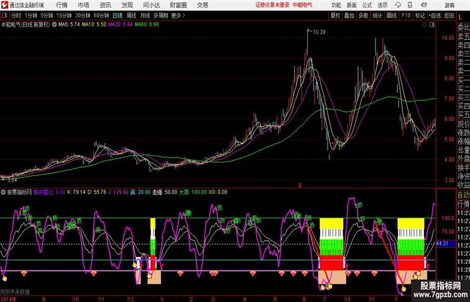Toggle 多股 multi-stock view
This screenshot has height=302, width=470.
click(x=363, y=16)
